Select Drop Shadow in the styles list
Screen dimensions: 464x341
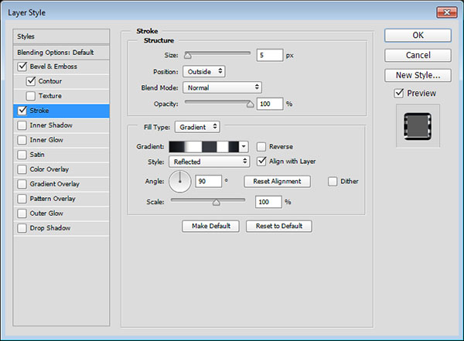pos(49,228)
